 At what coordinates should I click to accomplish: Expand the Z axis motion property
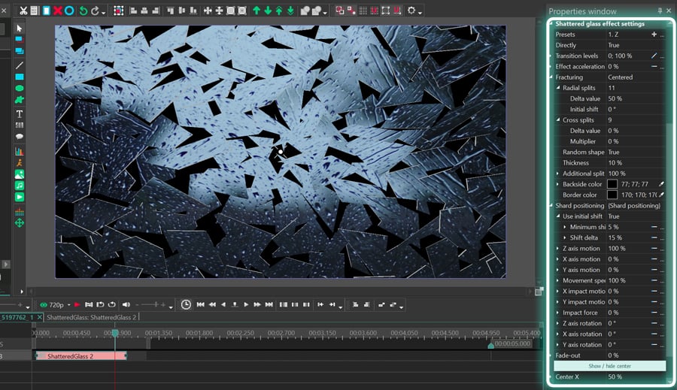coord(558,249)
